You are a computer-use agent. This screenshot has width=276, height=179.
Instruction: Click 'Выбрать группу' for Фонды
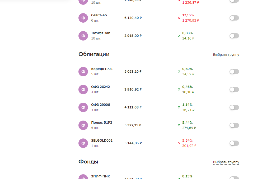226,162
